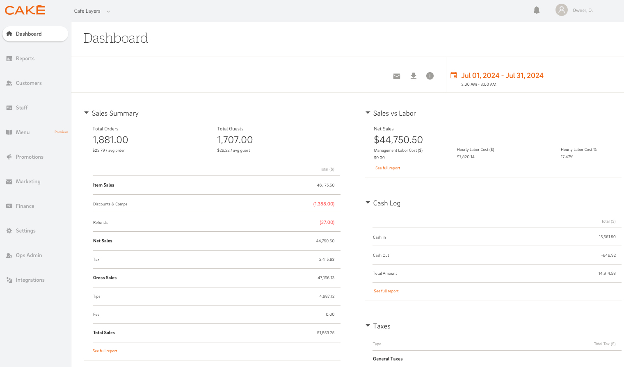624x367 pixels.
Task: Click the Finance money icon
Action: [x=9, y=206]
